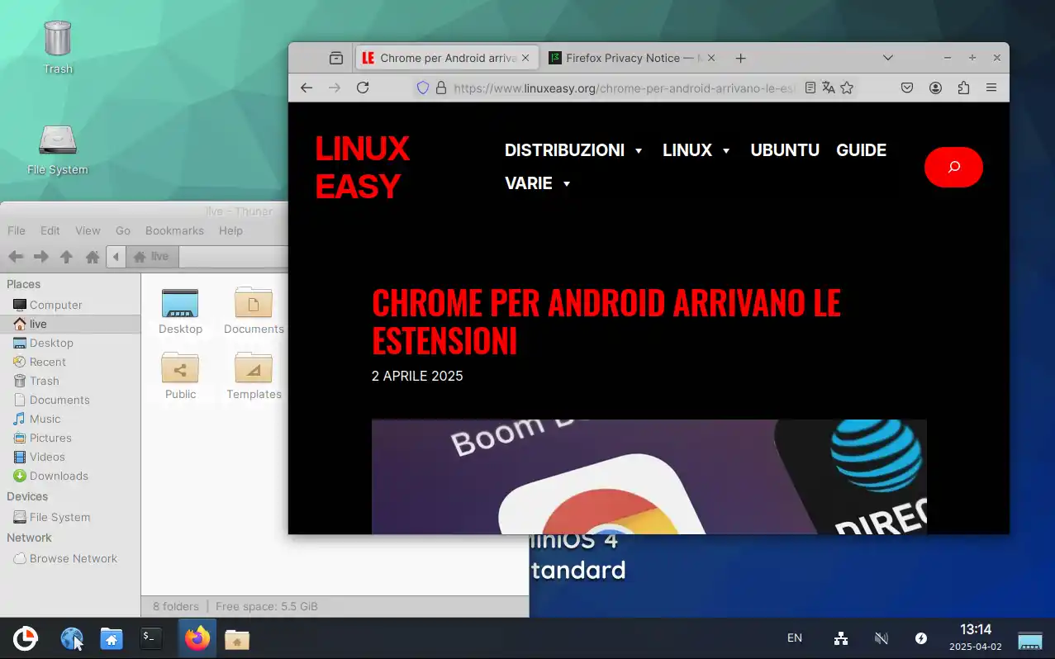Open the Templates folder in Thunar
Viewport: 1055px width, 659px height.
pyautogui.click(x=254, y=367)
